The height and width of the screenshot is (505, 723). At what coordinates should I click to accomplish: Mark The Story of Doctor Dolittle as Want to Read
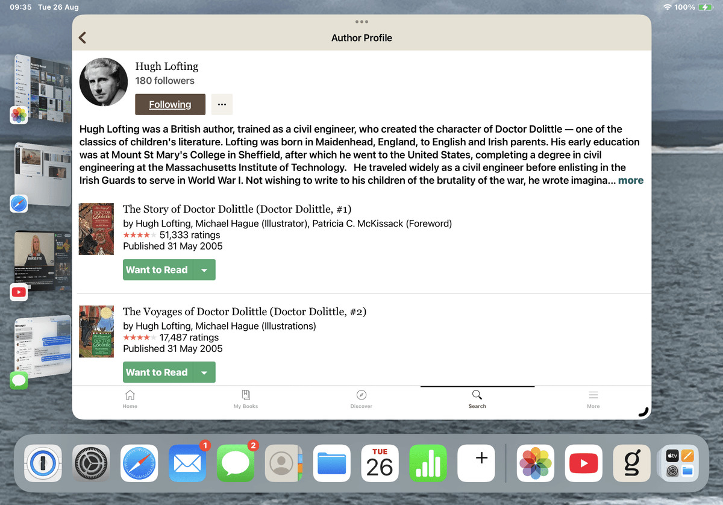(157, 270)
